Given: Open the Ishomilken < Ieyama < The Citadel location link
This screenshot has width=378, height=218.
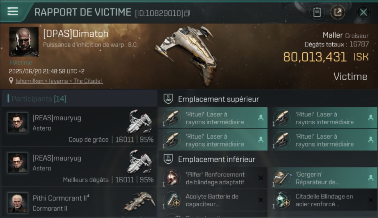Looking at the screenshot, I should [x=59, y=81].
